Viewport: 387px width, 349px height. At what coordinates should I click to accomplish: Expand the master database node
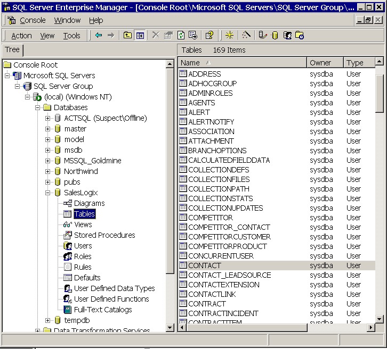coord(47,129)
